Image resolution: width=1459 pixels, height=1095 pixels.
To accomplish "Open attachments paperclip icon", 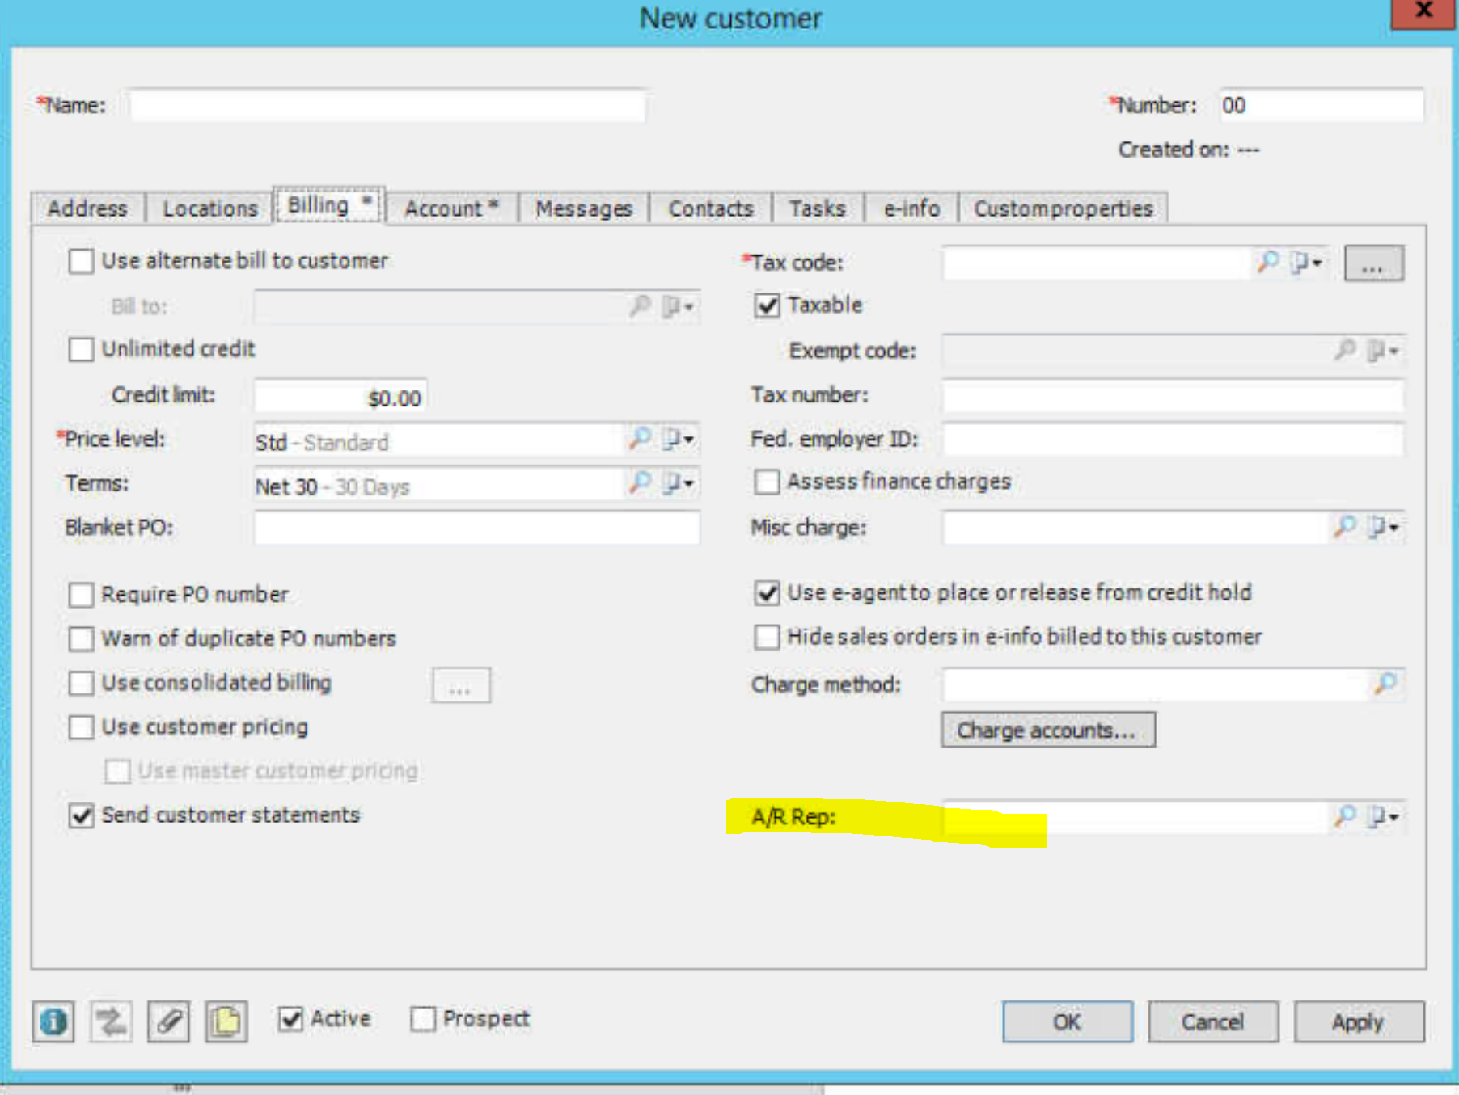I will point(168,1021).
